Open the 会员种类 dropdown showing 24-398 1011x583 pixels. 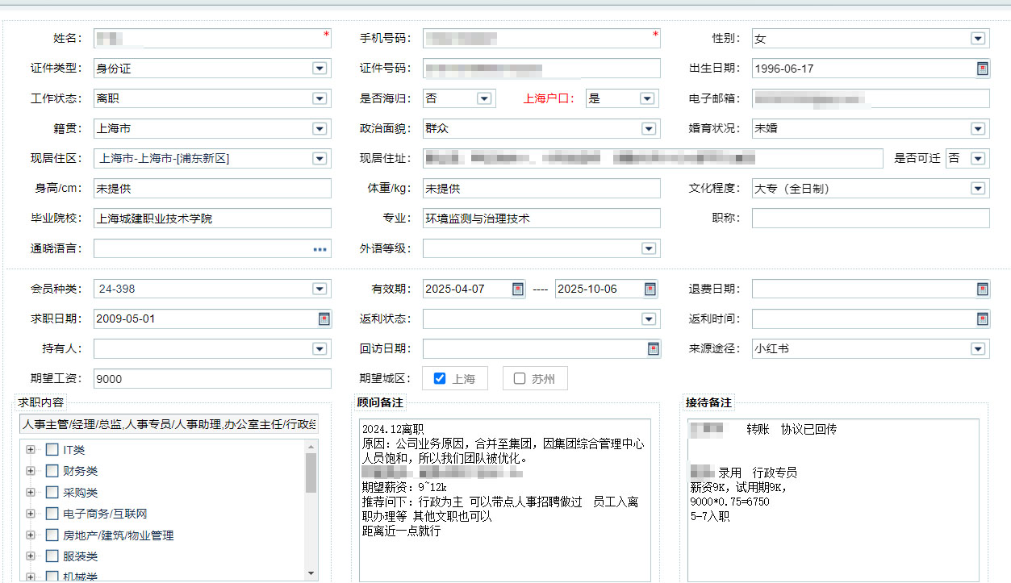click(320, 289)
